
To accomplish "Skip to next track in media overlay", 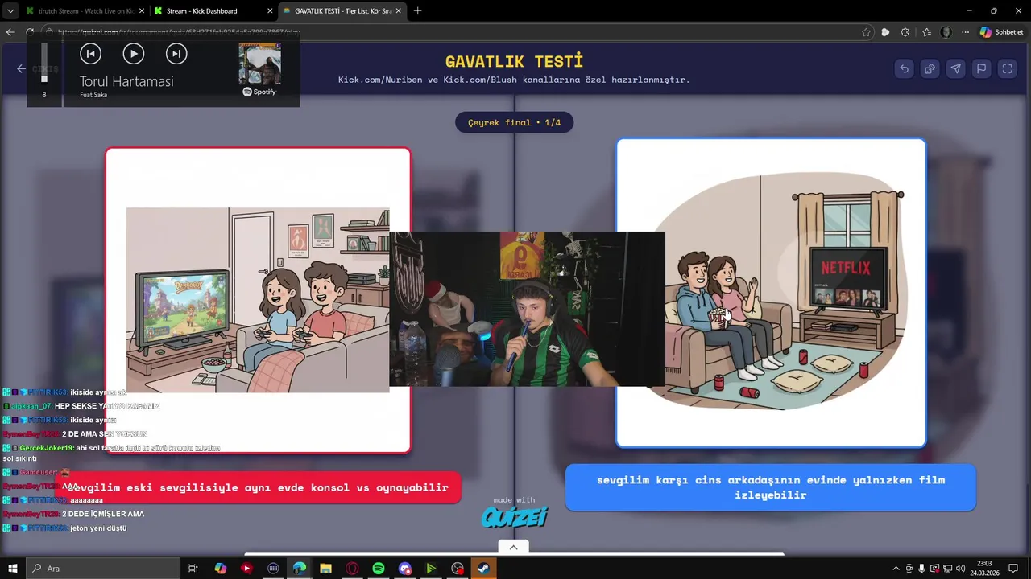I will click(176, 54).
